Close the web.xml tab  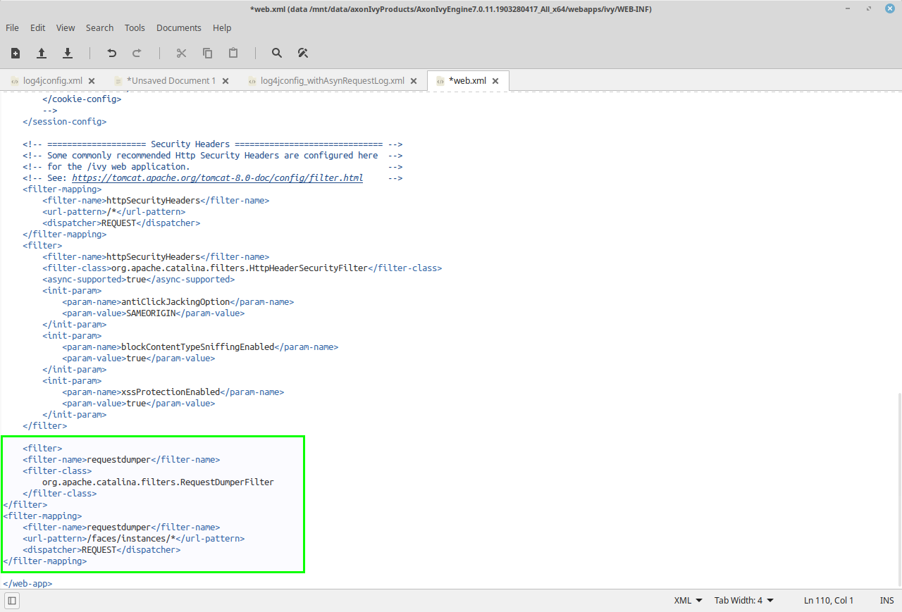coord(495,81)
